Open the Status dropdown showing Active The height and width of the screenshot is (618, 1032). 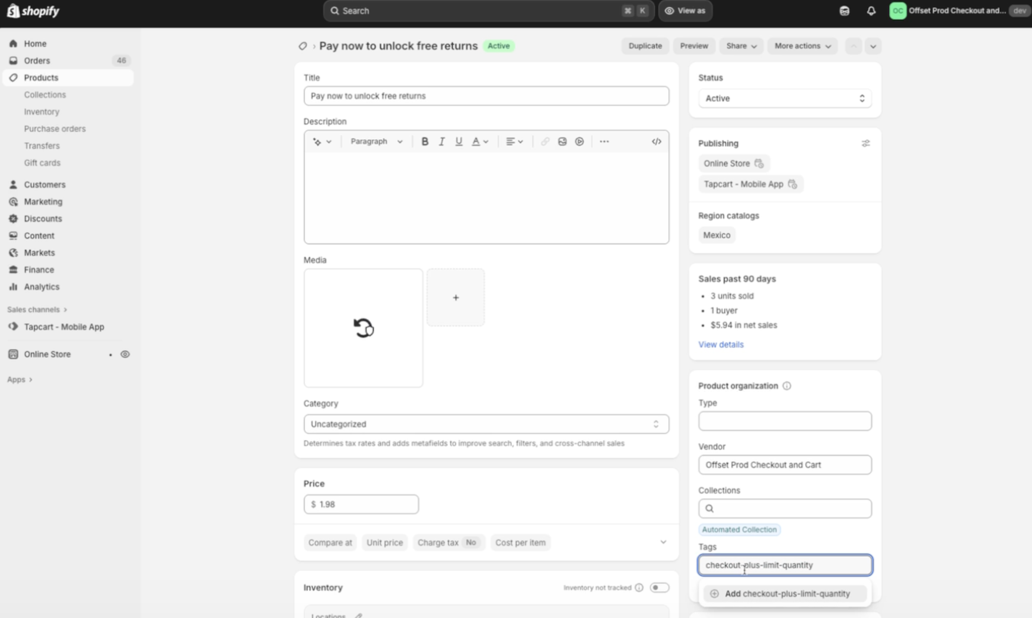(x=784, y=98)
